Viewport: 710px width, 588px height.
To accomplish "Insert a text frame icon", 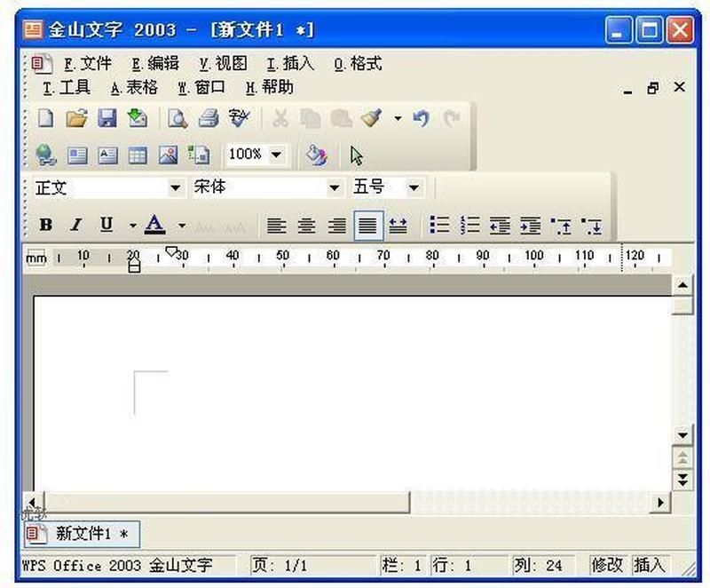I will tap(77, 155).
